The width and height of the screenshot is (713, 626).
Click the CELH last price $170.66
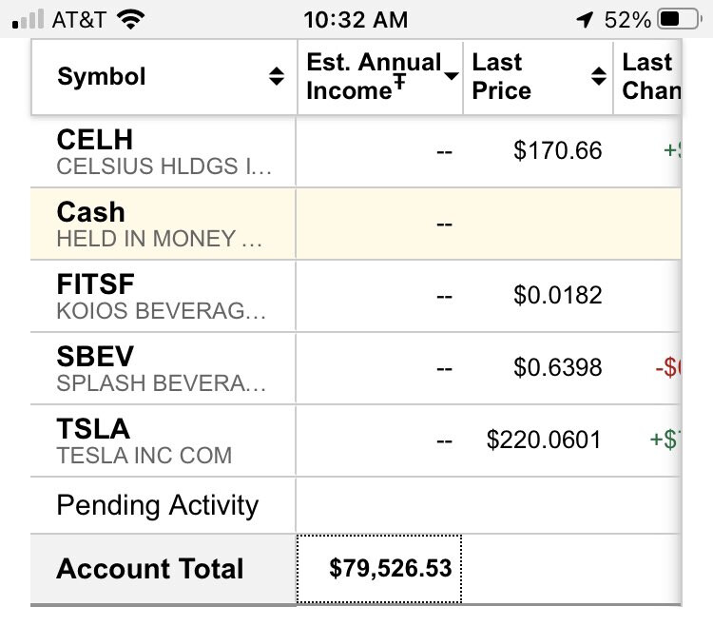[x=557, y=150]
